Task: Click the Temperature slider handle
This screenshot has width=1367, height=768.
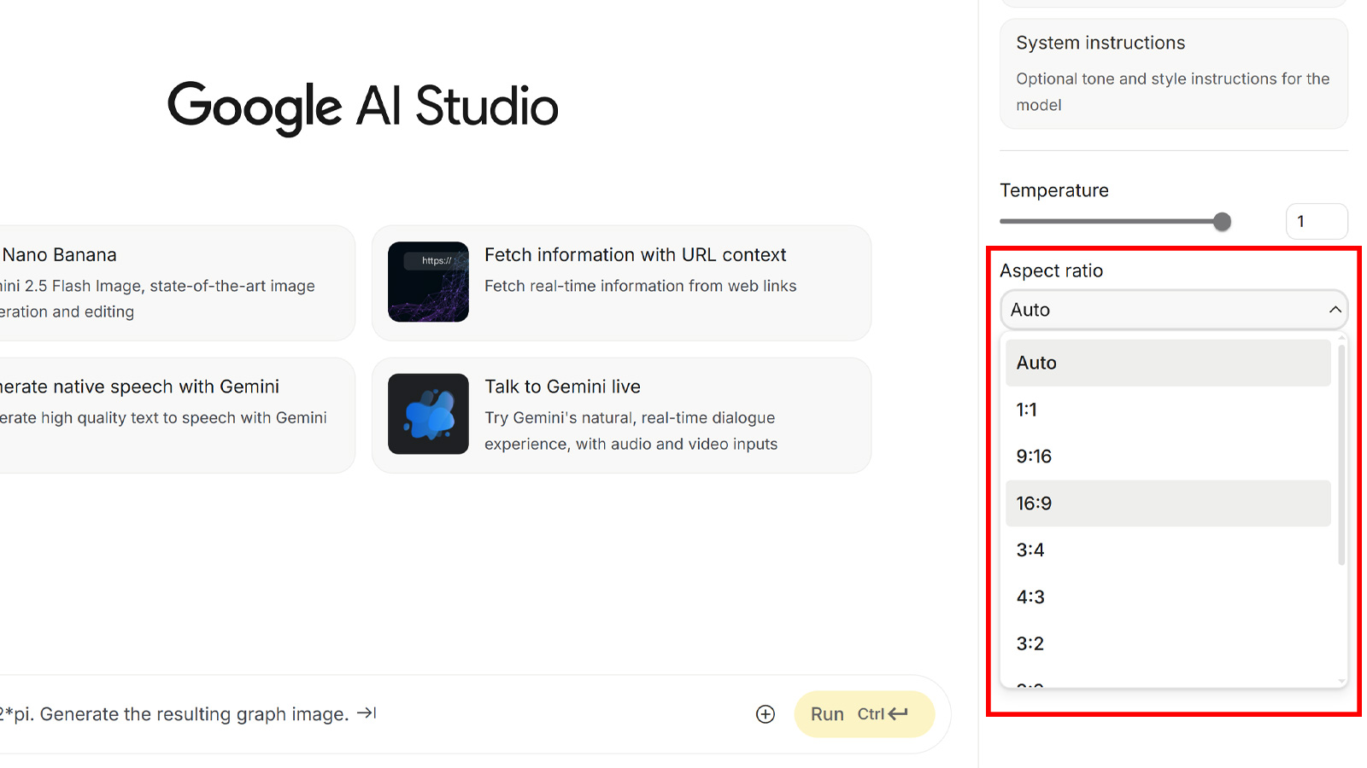Action: tap(1223, 222)
